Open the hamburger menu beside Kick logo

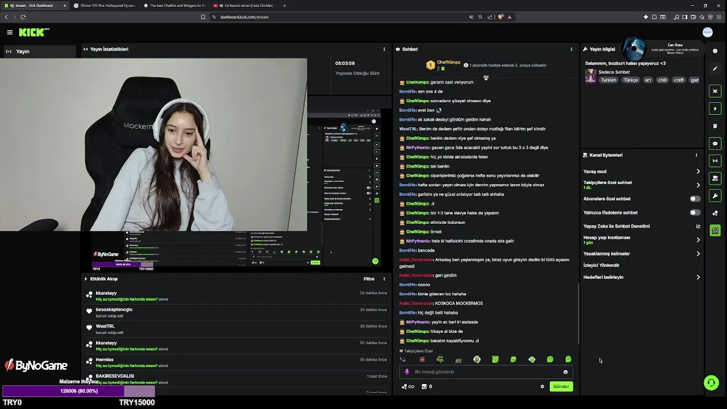pyautogui.click(x=10, y=32)
